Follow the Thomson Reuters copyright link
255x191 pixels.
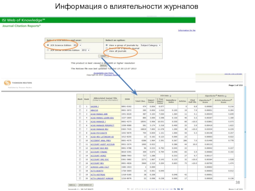[112, 75]
